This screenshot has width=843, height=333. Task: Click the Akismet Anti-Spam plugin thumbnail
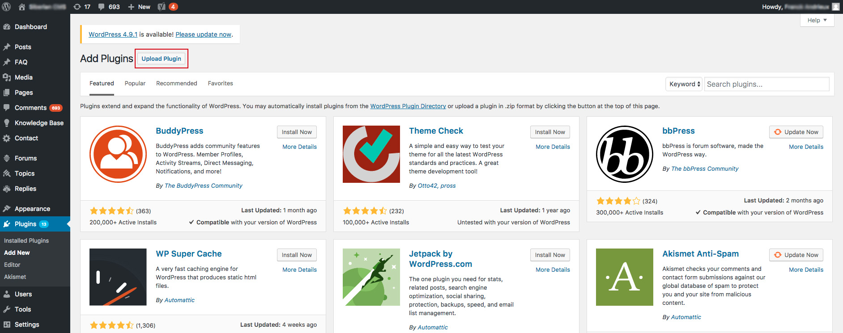(x=625, y=277)
